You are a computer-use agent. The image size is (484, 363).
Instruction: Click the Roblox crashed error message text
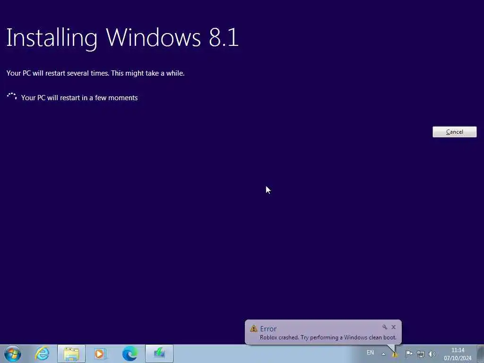click(328, 337)
